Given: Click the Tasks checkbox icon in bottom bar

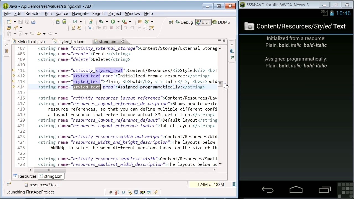Looking at the screenshot, I should 149,192.
